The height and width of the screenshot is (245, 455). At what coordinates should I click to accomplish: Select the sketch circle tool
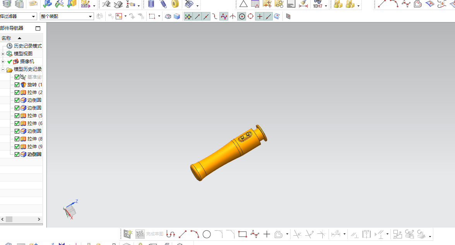[x=207, y=234]
